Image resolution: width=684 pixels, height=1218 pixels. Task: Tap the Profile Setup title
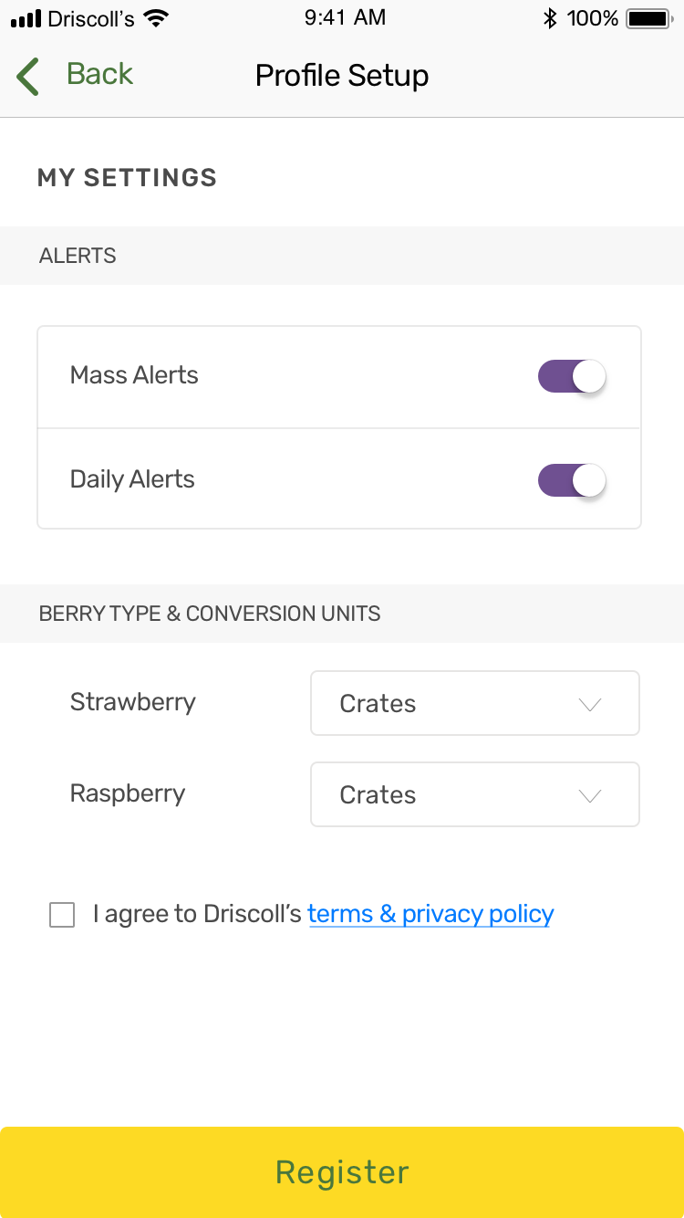click(x=342, y=76)
